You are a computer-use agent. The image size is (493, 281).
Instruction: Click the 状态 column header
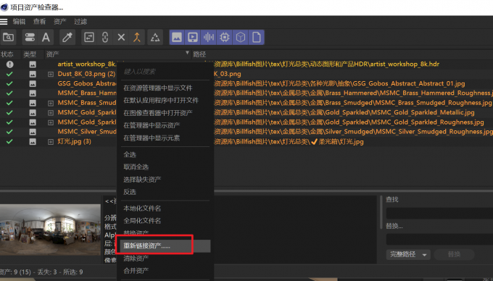(x=7, y=54)
